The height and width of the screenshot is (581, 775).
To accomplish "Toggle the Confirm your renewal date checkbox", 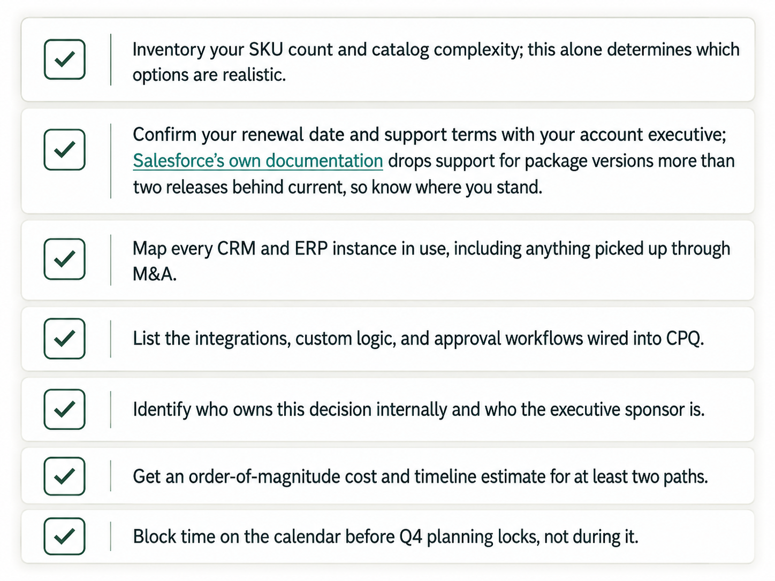I will point(65,150).
